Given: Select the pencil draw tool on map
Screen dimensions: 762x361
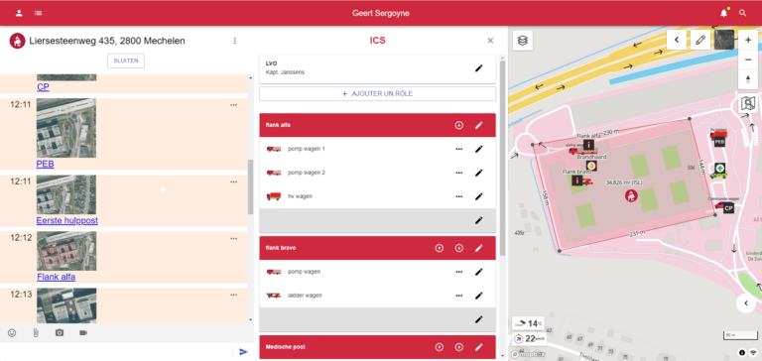Looking at the screenshot, I should pos(700,40).
